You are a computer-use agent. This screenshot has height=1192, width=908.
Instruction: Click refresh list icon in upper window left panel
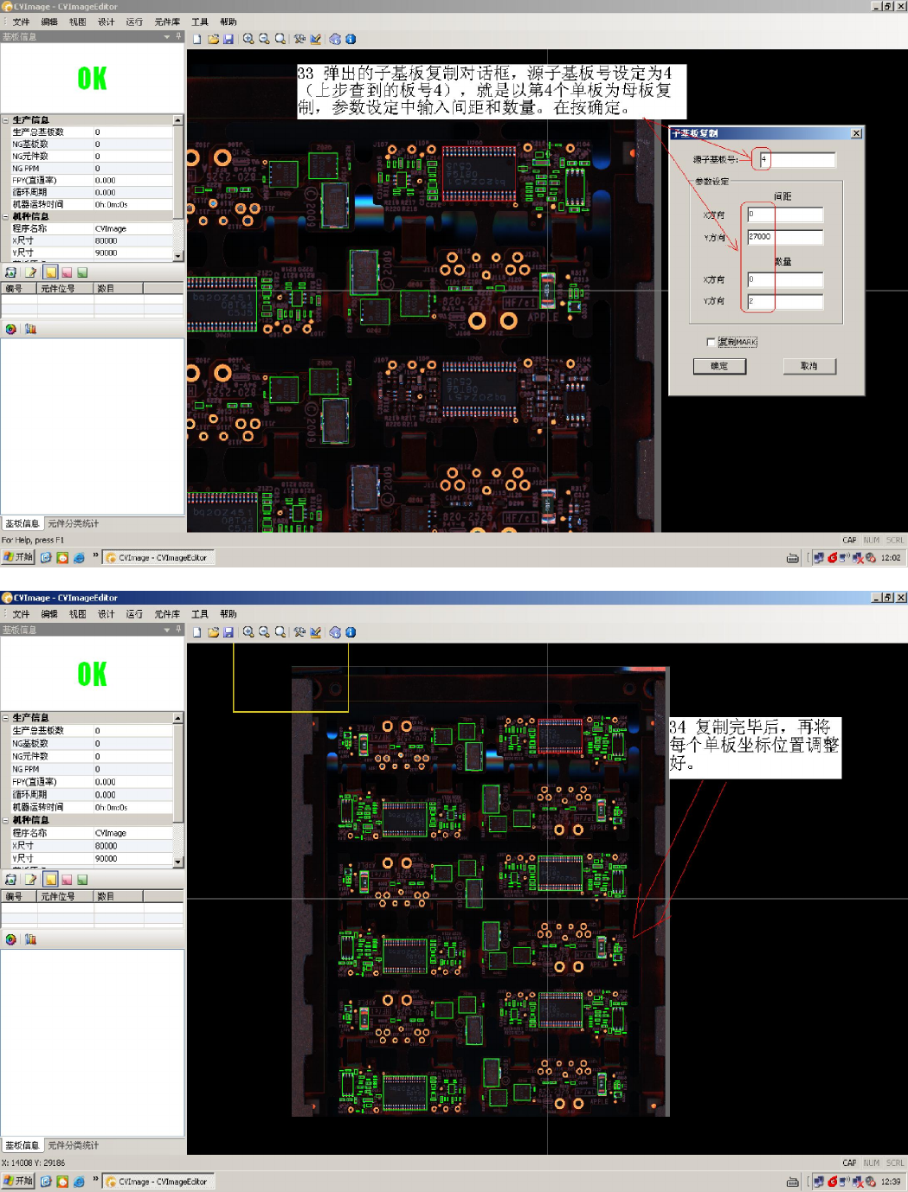(x=11, y=272)
